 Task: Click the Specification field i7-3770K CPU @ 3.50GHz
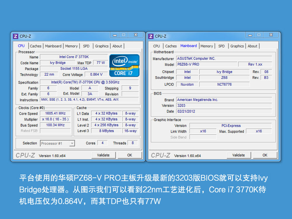pos(89,82)
